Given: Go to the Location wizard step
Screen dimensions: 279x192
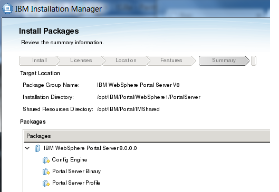Looking at the screenshot, I should [126, 60].
